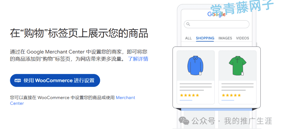Click the stars under the blue shirt

click(189, 95)
